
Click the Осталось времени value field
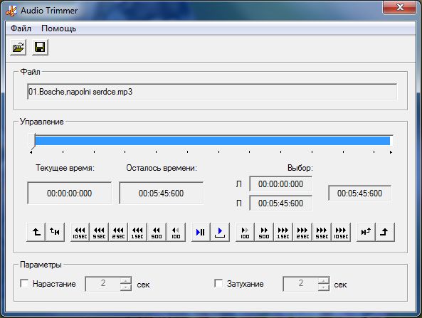[162, 194]
